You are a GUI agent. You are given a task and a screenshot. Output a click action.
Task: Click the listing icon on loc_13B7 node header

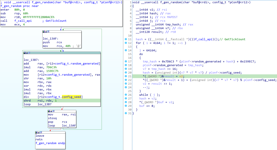[x=29, y=53]
